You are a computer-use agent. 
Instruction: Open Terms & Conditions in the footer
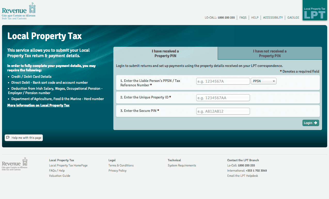coord(121,165)
